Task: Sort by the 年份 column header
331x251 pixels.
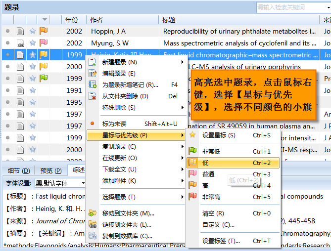Action: tap(74, 20)
